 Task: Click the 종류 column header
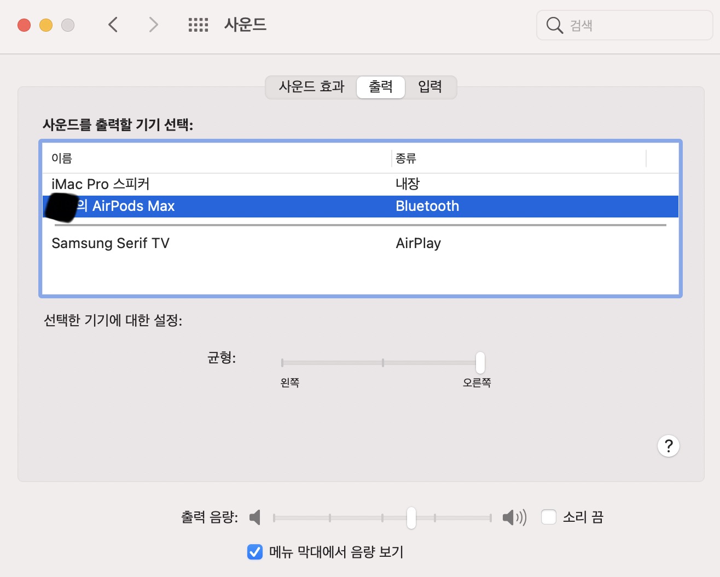[519, 158]
